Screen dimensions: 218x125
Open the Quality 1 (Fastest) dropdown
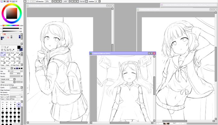[x=21, y=87]
